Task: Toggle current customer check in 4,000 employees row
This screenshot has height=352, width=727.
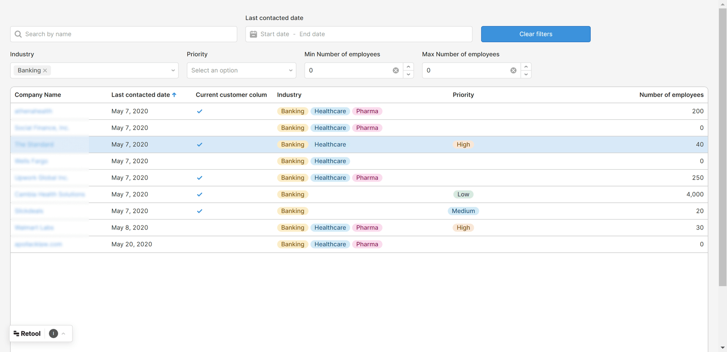Action: click(199, 194)
